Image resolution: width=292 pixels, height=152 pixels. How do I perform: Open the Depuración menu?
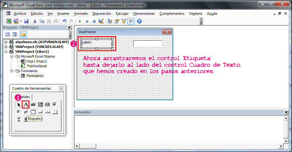pyautogui.click(x=102, y=14)
